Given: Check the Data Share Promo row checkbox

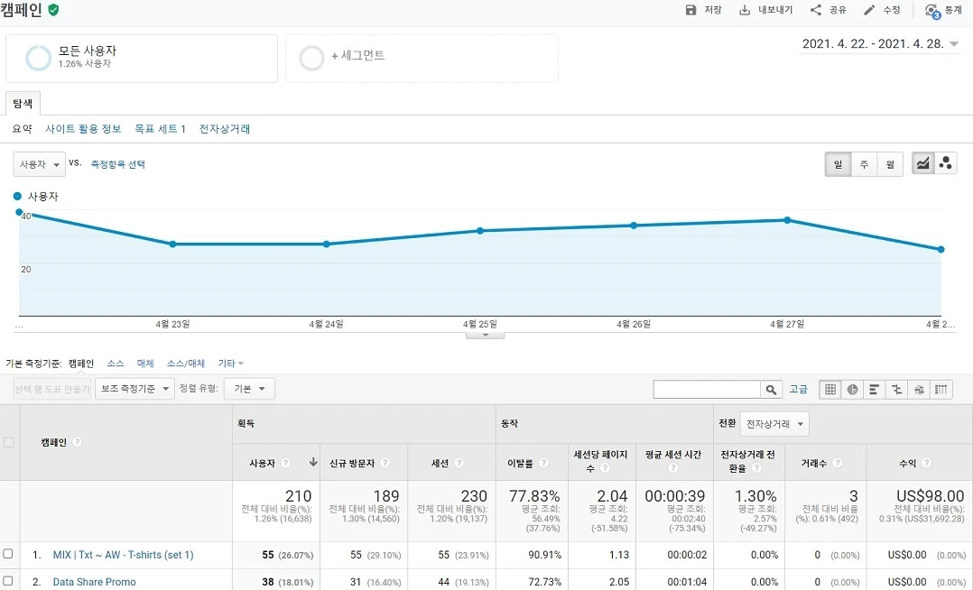Looking at the screenshot, I should click(8, 581).
